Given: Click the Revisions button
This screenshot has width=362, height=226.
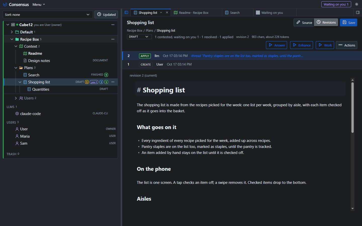Looking at the screenshot, I should tap(326, 22).
